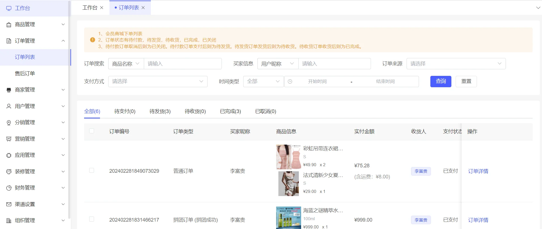Screen dimensions: 542x229
Task: Click the 渠道设置 envelope icon
Action: (x=9, y=204)
